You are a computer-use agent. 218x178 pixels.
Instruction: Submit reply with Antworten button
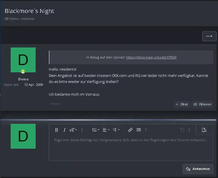click(x=198, y=169)
